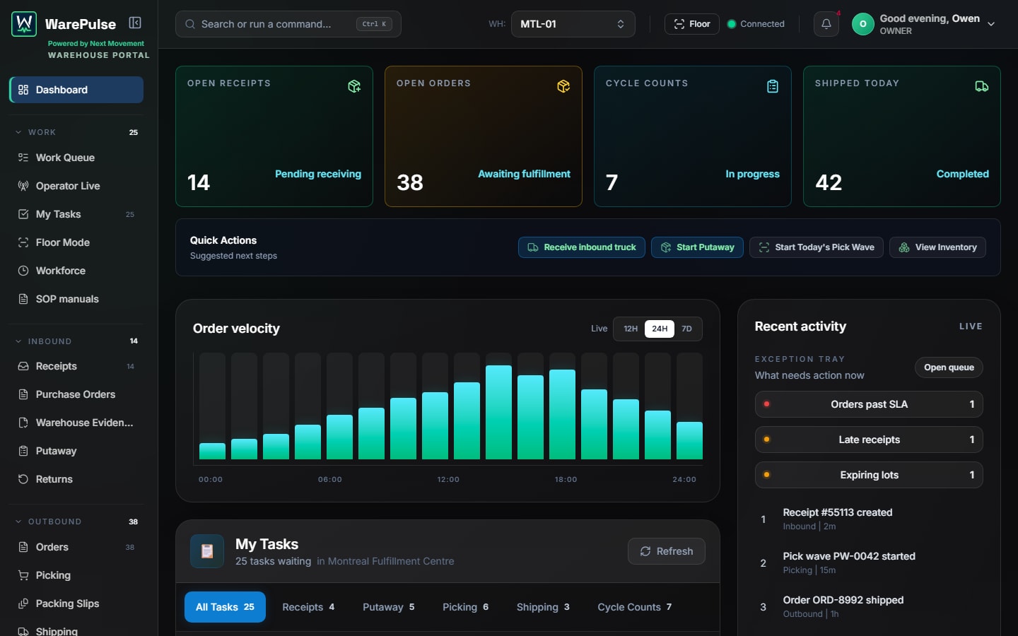Collapse the OUTBOUND section

(76, 522)
